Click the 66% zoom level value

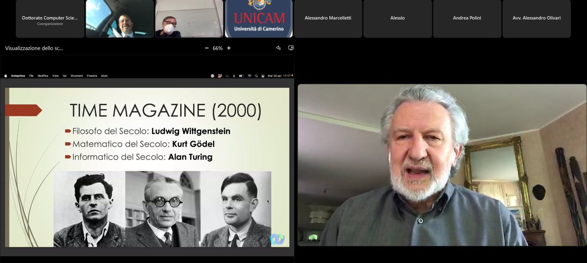pyautogui.click(x=217, y=48)
